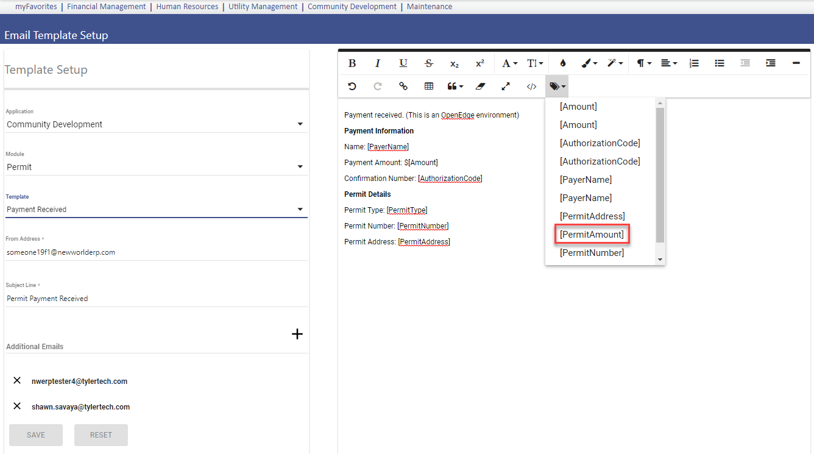Click the undo arrow icon

pos(352,87)
